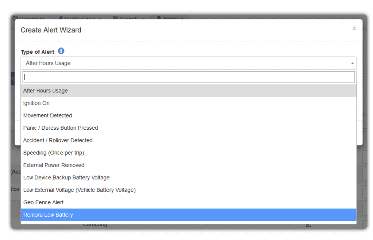Screen dimensions: 373x240
Task: Pick External Power Removed alert
Action: tap(54, 165)
